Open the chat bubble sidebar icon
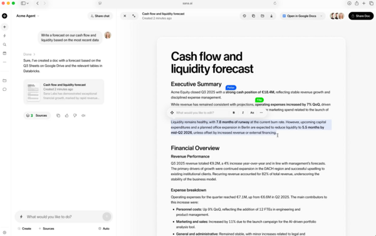376x236 pixels. tap(4, 89)
